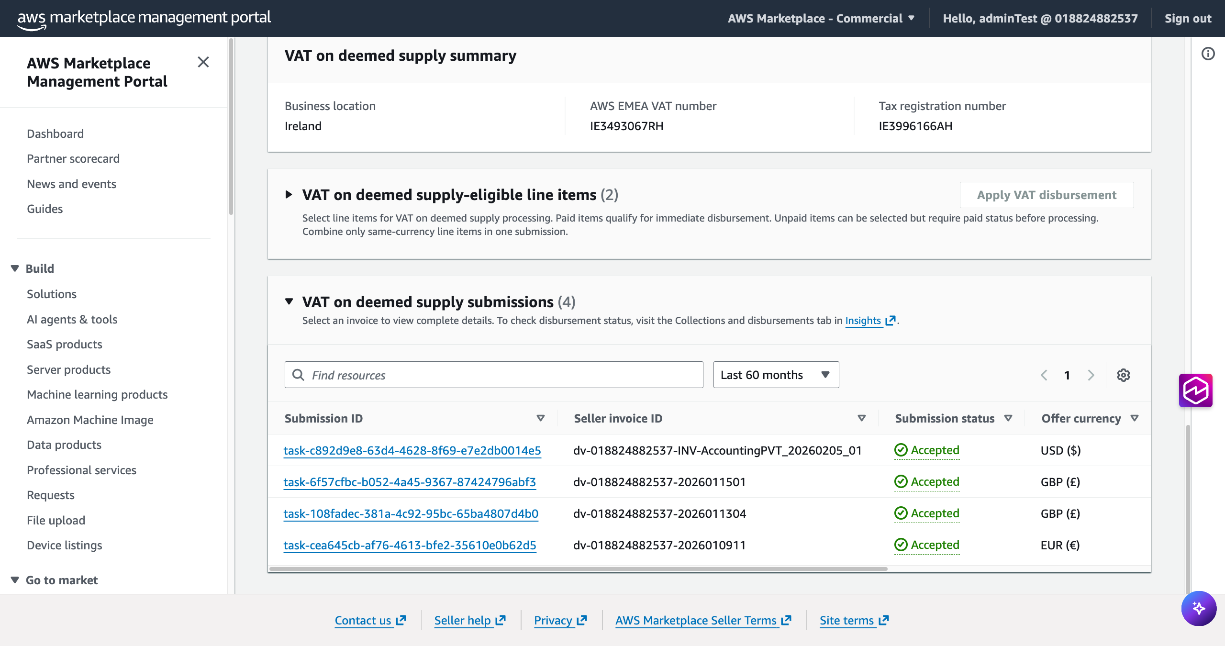This screenshot has height=646, width=1225.
Task: Click external link icon beside Privacy
Action: (582, 620)
